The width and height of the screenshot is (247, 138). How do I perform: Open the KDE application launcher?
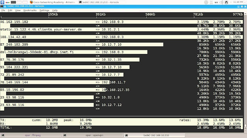(2, 2)
